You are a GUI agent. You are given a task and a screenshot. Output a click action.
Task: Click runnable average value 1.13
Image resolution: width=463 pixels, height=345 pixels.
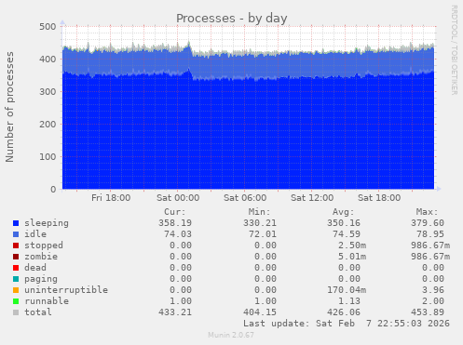(349, 301)
